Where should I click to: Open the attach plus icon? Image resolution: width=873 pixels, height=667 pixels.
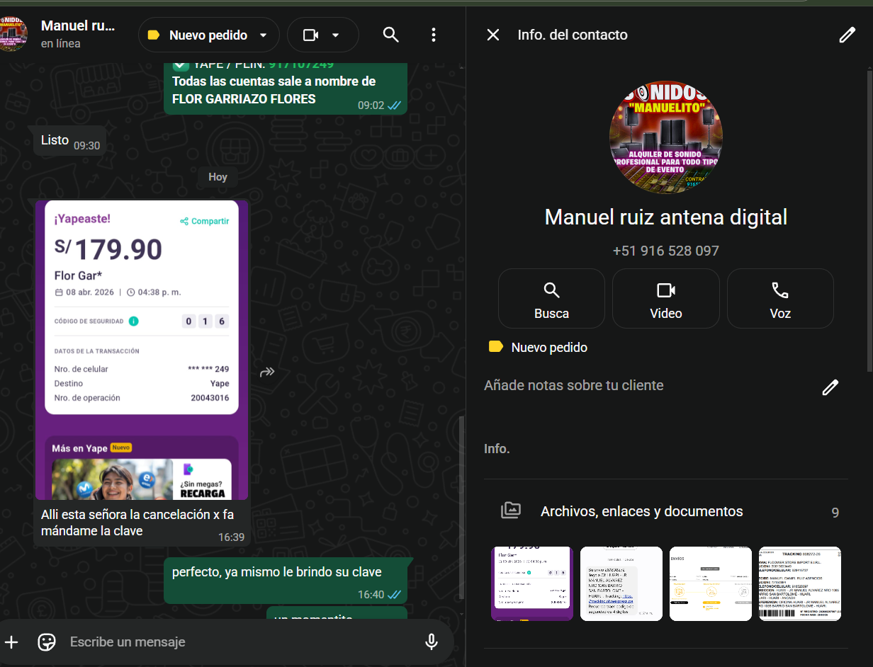(x=11, y=642)
